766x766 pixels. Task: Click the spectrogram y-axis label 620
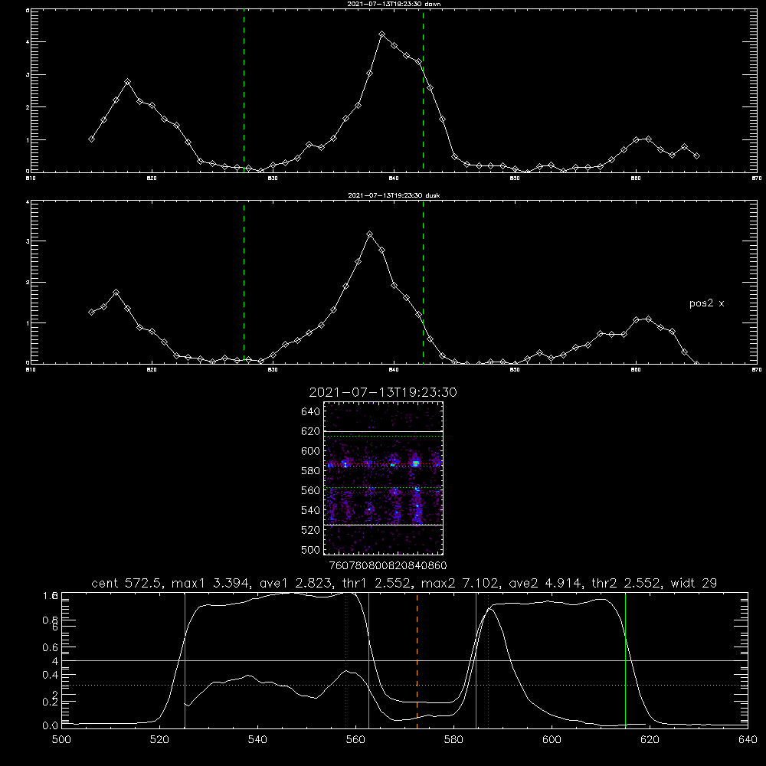click(x=311, y=431)
